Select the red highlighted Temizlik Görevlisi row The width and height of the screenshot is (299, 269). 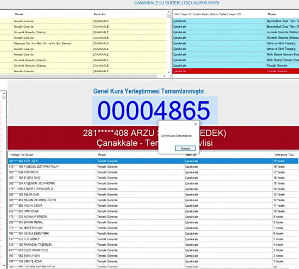(233, 71)
